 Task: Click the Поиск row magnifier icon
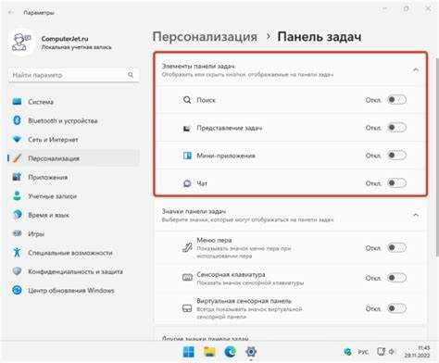(187, 100)
